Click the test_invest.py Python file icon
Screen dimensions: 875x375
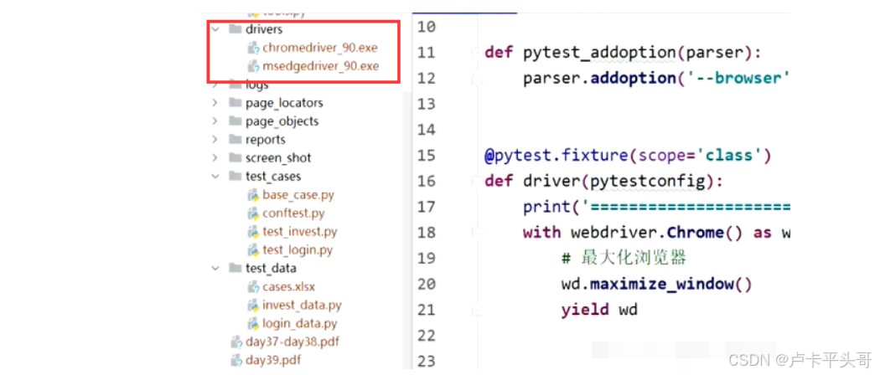click(x=253, y=231)
